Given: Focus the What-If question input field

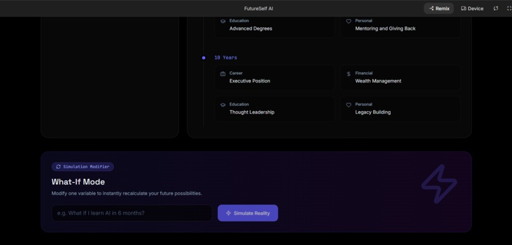Looking at the screenshot, I should click(132, 213).
